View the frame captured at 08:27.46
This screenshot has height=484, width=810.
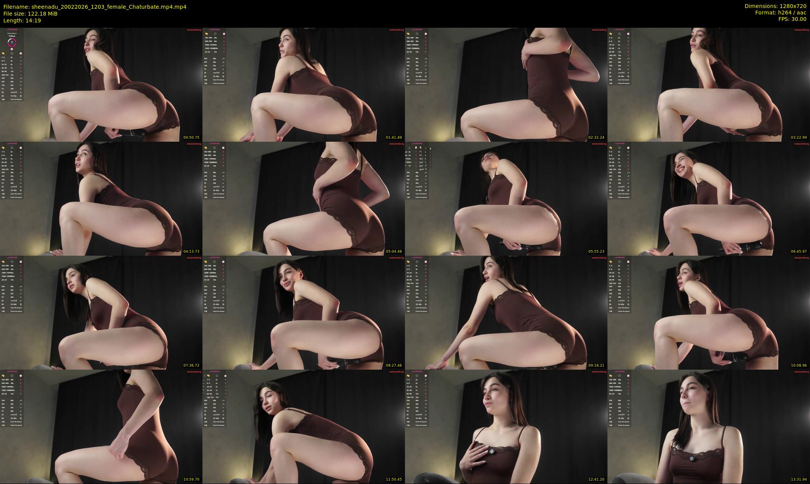coord(304,312)
